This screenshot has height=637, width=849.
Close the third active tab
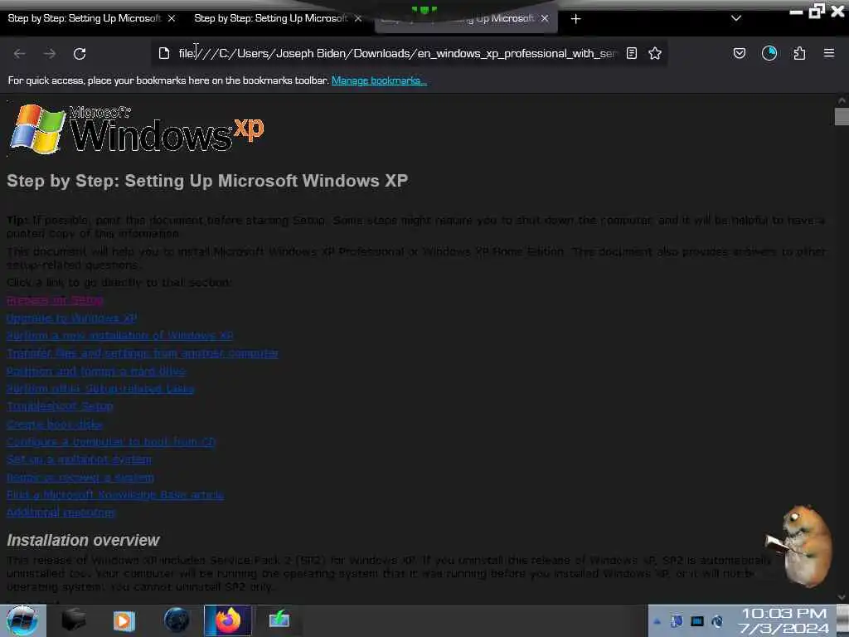[x=545, y=18]
